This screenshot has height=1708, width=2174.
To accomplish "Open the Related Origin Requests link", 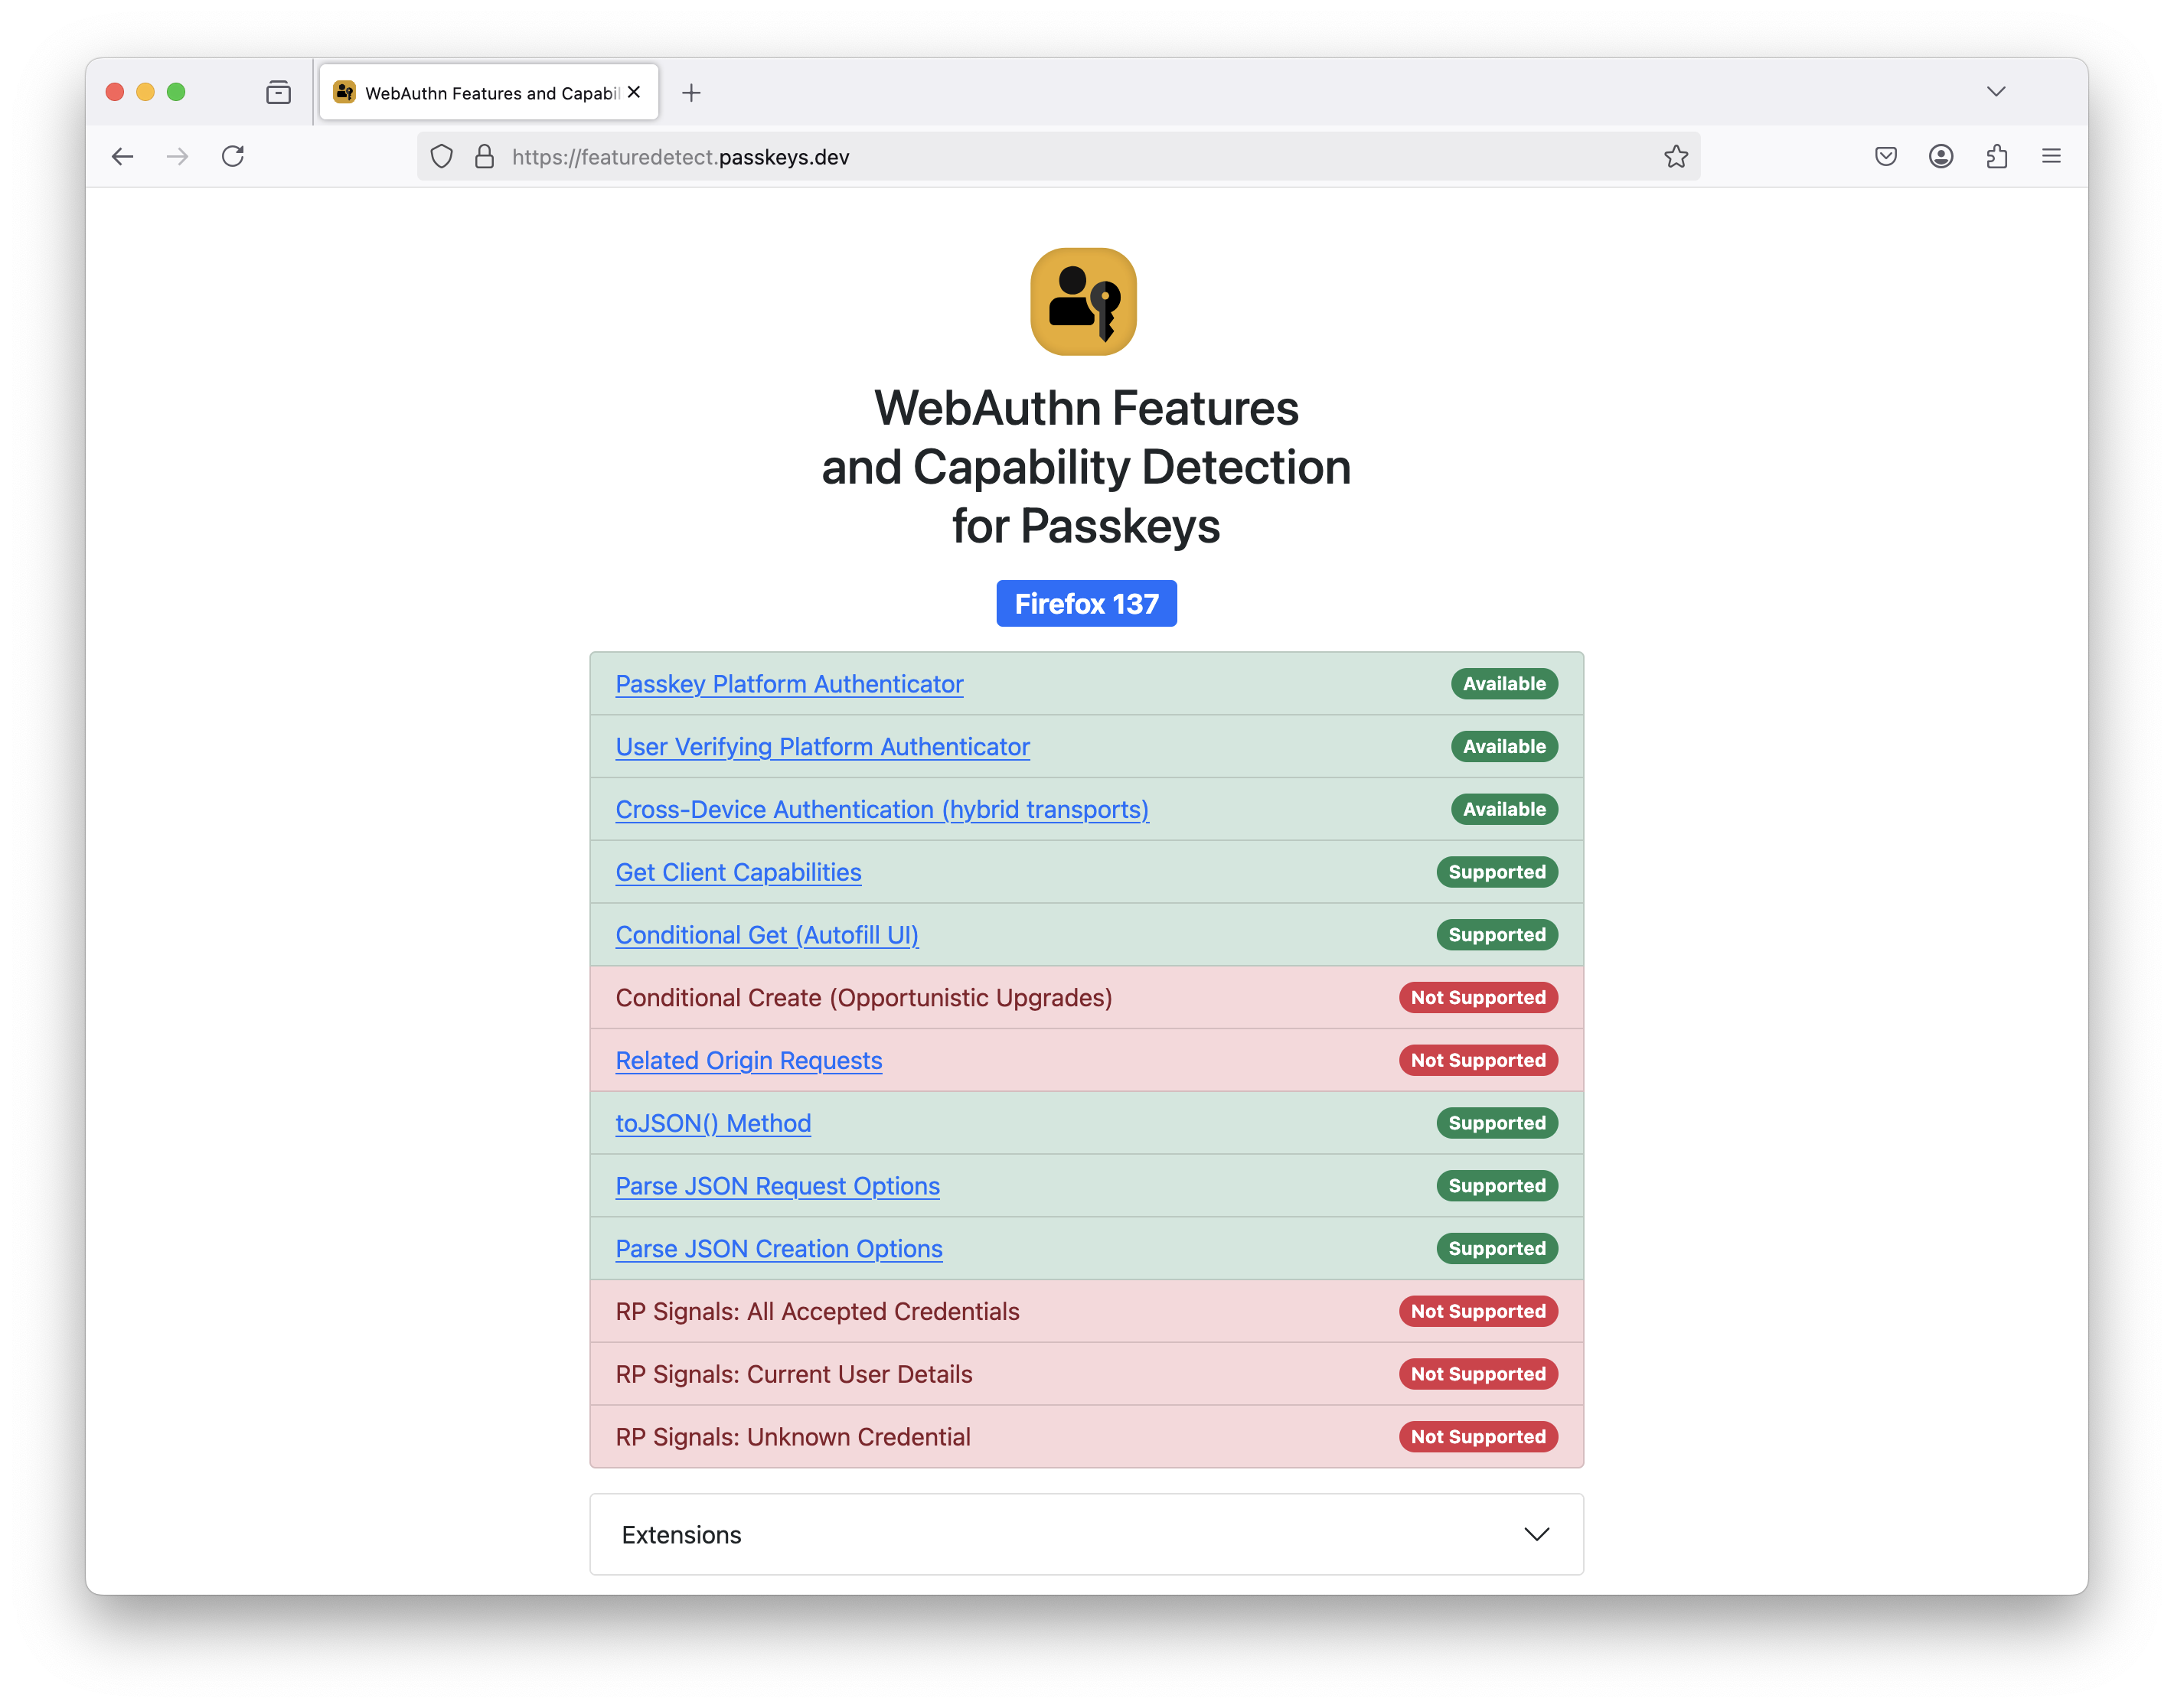I will click(x=749, y=1060).
